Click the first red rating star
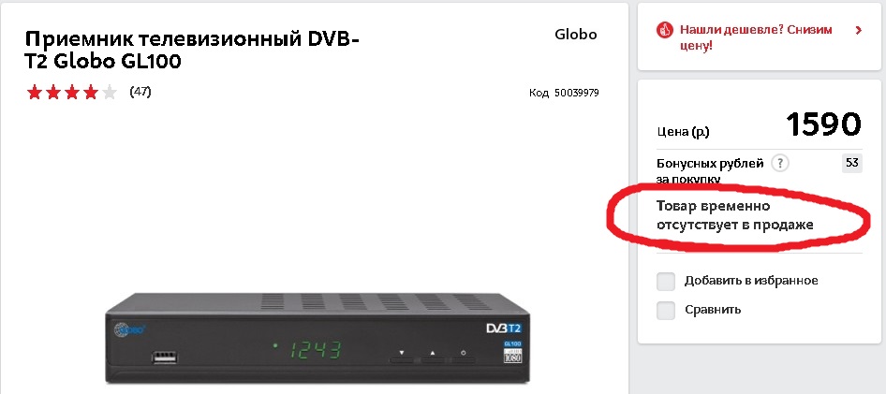 pyautogui.click(x=35, y=92)
